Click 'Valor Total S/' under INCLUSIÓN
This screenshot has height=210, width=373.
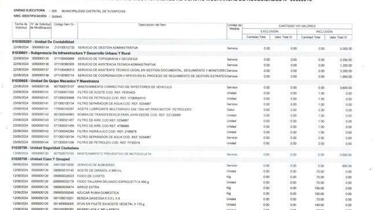[x=338, y=38]
